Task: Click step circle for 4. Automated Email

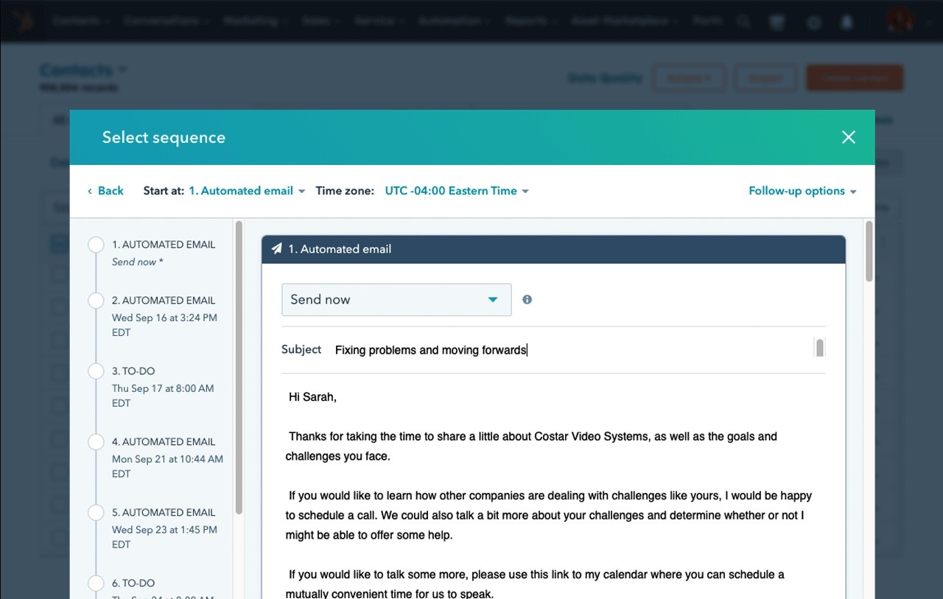Action: point(96,442)
